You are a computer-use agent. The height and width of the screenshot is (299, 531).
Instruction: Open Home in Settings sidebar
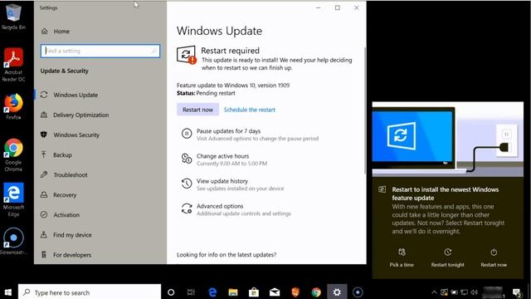[56, 32]
